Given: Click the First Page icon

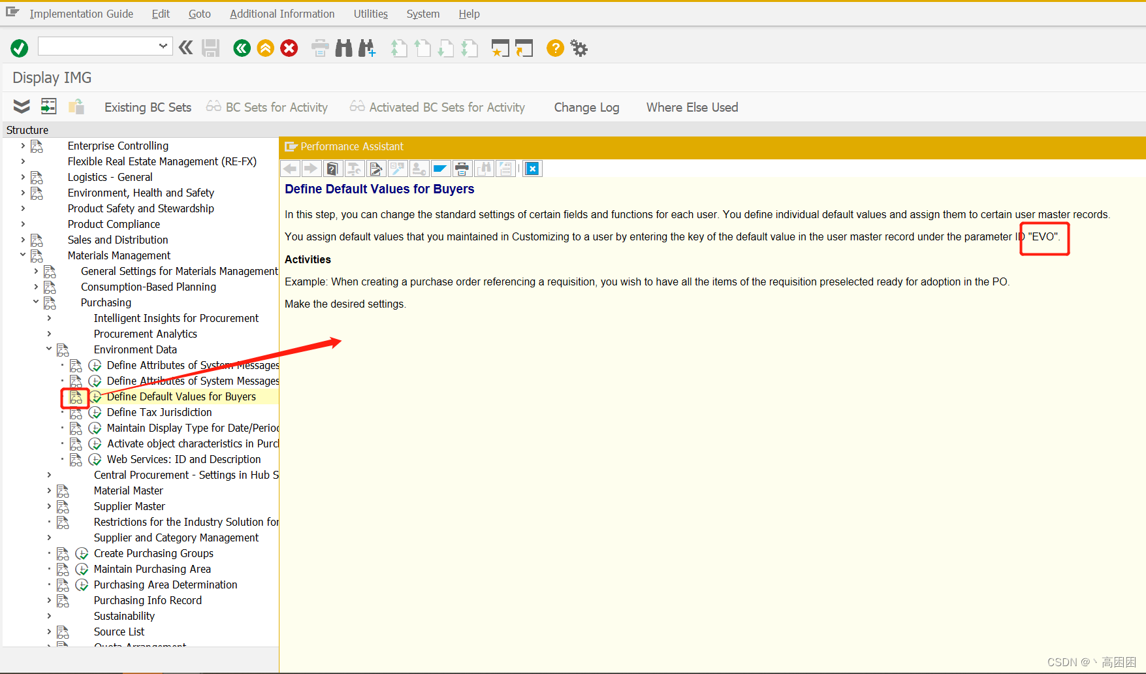Looking at the screenshot, I should (399, 48).
